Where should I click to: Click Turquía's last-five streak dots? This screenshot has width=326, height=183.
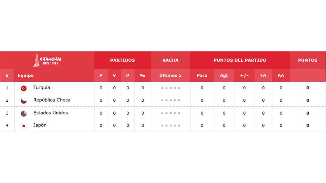point(171,88)
